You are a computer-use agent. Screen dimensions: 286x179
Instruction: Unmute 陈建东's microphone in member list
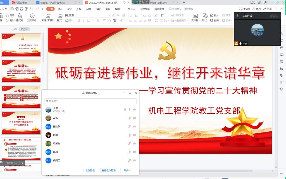[x=130, y=127]
